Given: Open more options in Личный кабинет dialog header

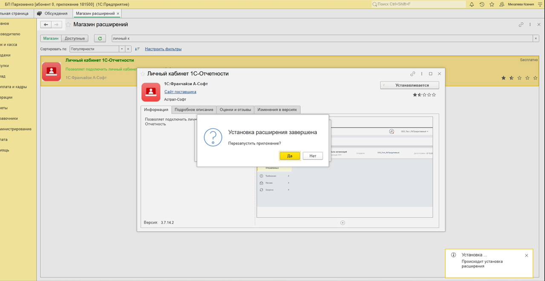Looking at the screenshot, I should [422, 74].
